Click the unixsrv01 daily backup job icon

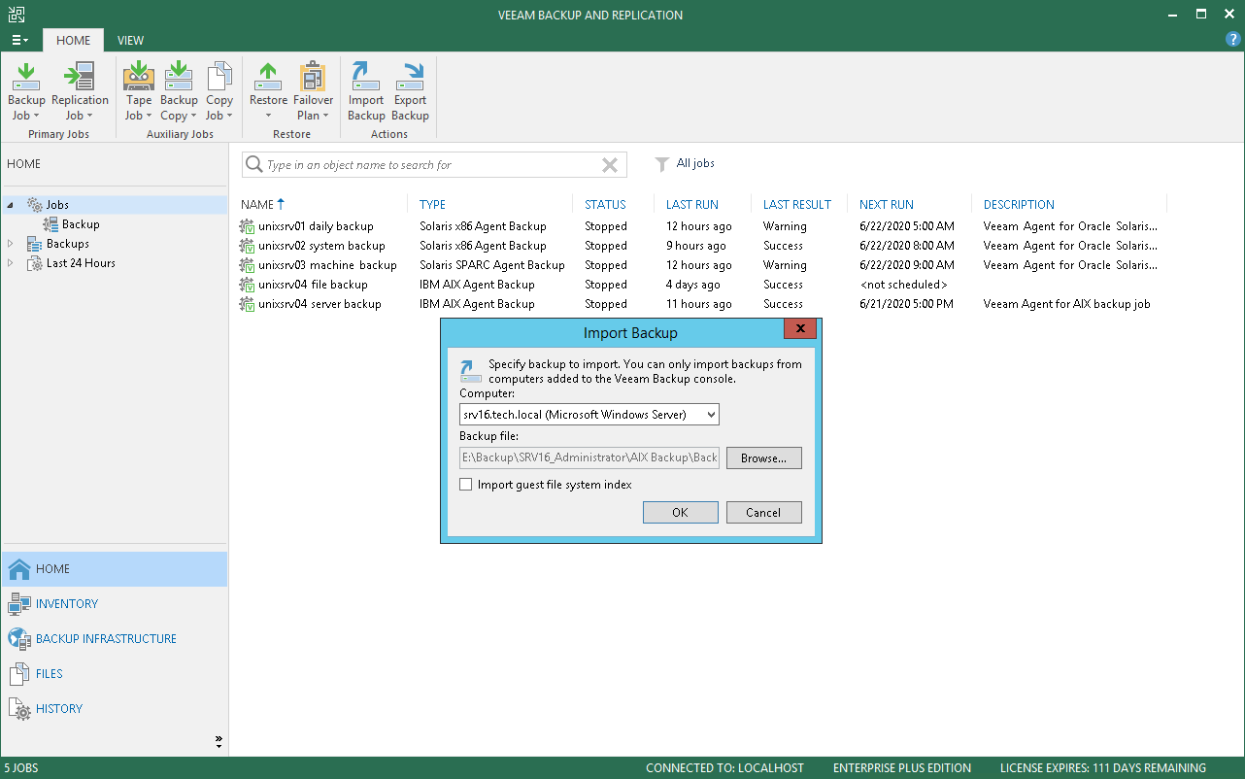tap(247, 226)
